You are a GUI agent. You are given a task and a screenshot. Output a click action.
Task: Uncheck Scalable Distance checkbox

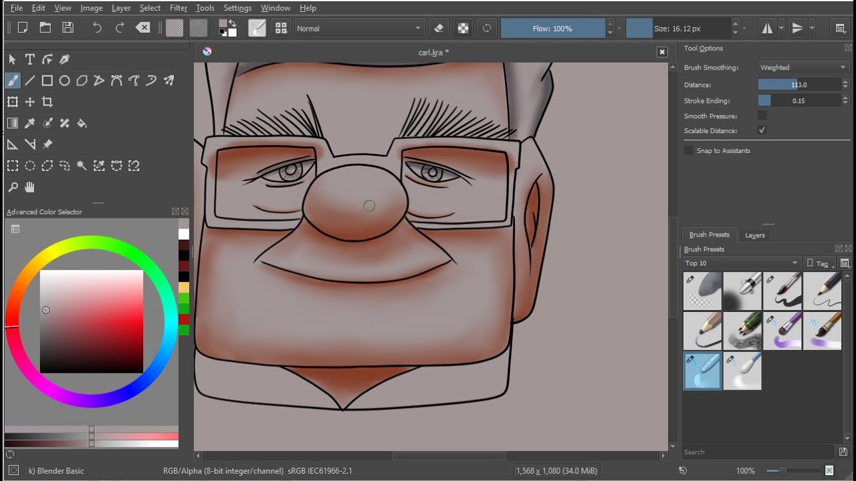(762, 130)
